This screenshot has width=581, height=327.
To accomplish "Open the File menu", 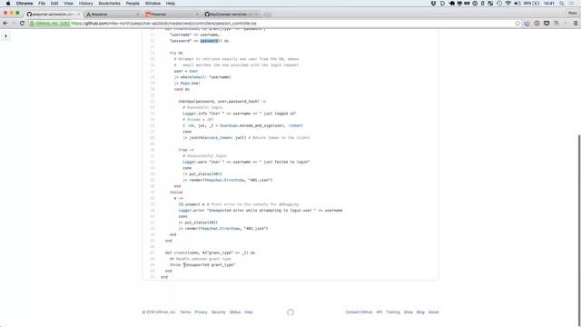I will (x=42, y=4).
